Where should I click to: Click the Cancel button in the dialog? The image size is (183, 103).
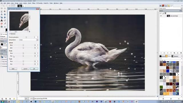click(25, 69)
